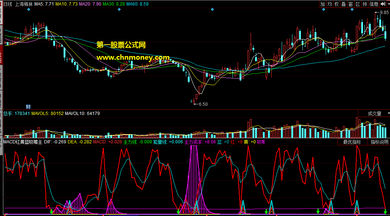390x216 pixels.
Task: Click blue diamond marker below the 窗 button
Action: click(x=352, y=10)
